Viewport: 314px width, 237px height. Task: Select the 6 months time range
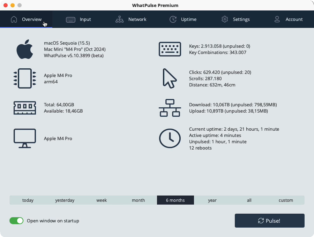click(x=175, y=200)
